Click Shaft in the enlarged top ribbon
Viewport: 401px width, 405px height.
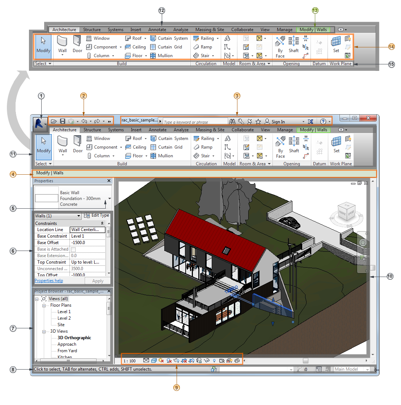pyautogui.click(x=294, y=44)
